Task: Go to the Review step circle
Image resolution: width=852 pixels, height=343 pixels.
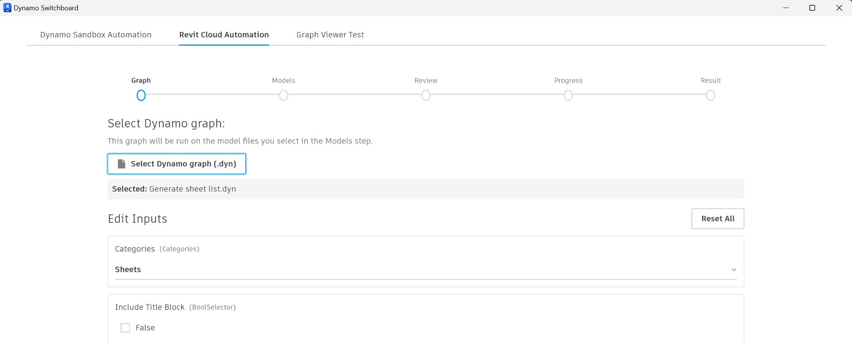Action: (x=426, y=95)
